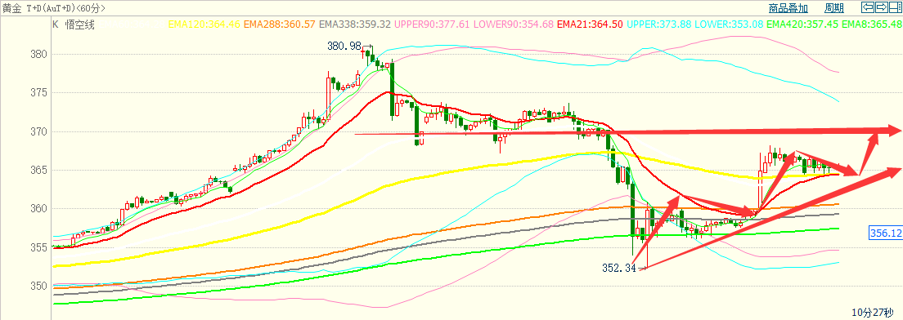Click the 380.98 high price marker
The width and height of the screenshot is (903, 320).
tap(344, 46)
